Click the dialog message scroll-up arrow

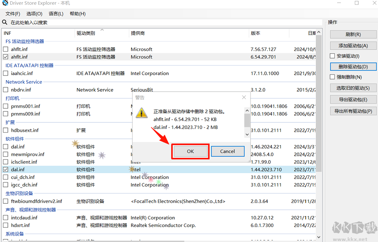pyautogui.click(x=247, y=111)
